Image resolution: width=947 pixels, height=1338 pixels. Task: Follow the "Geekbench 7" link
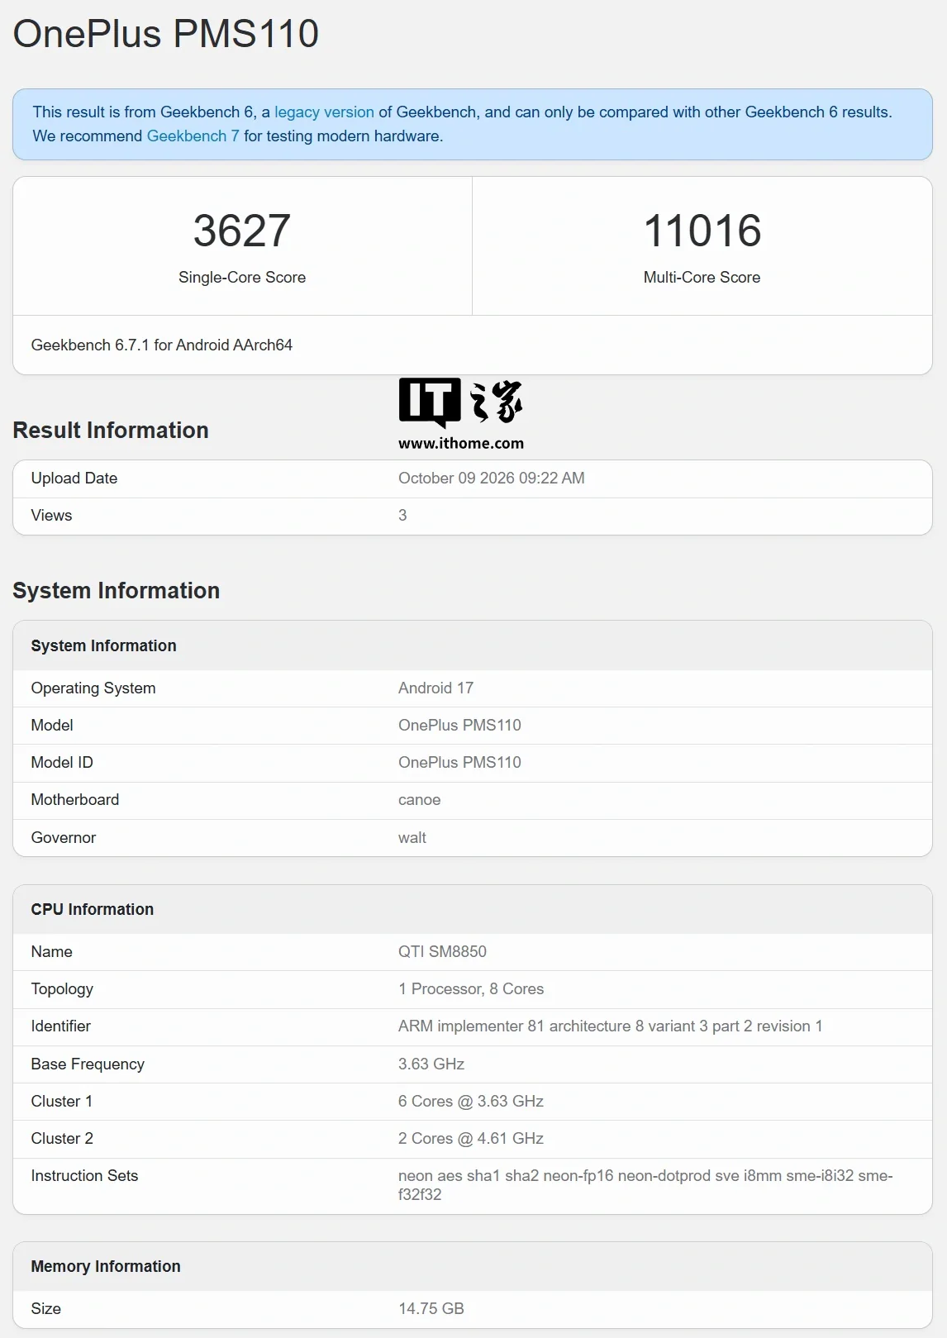pos(193,136)
